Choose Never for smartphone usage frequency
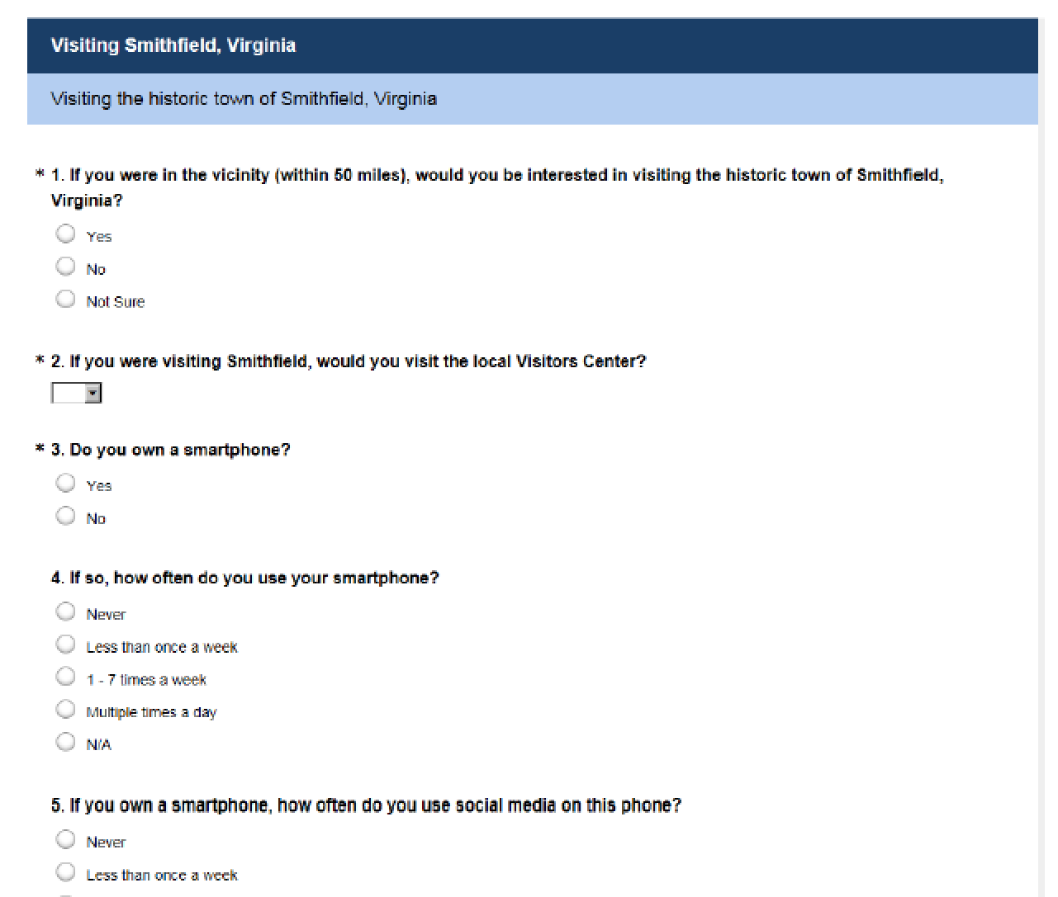Screen dimensions: 1058x897 (x=65, y=611)
